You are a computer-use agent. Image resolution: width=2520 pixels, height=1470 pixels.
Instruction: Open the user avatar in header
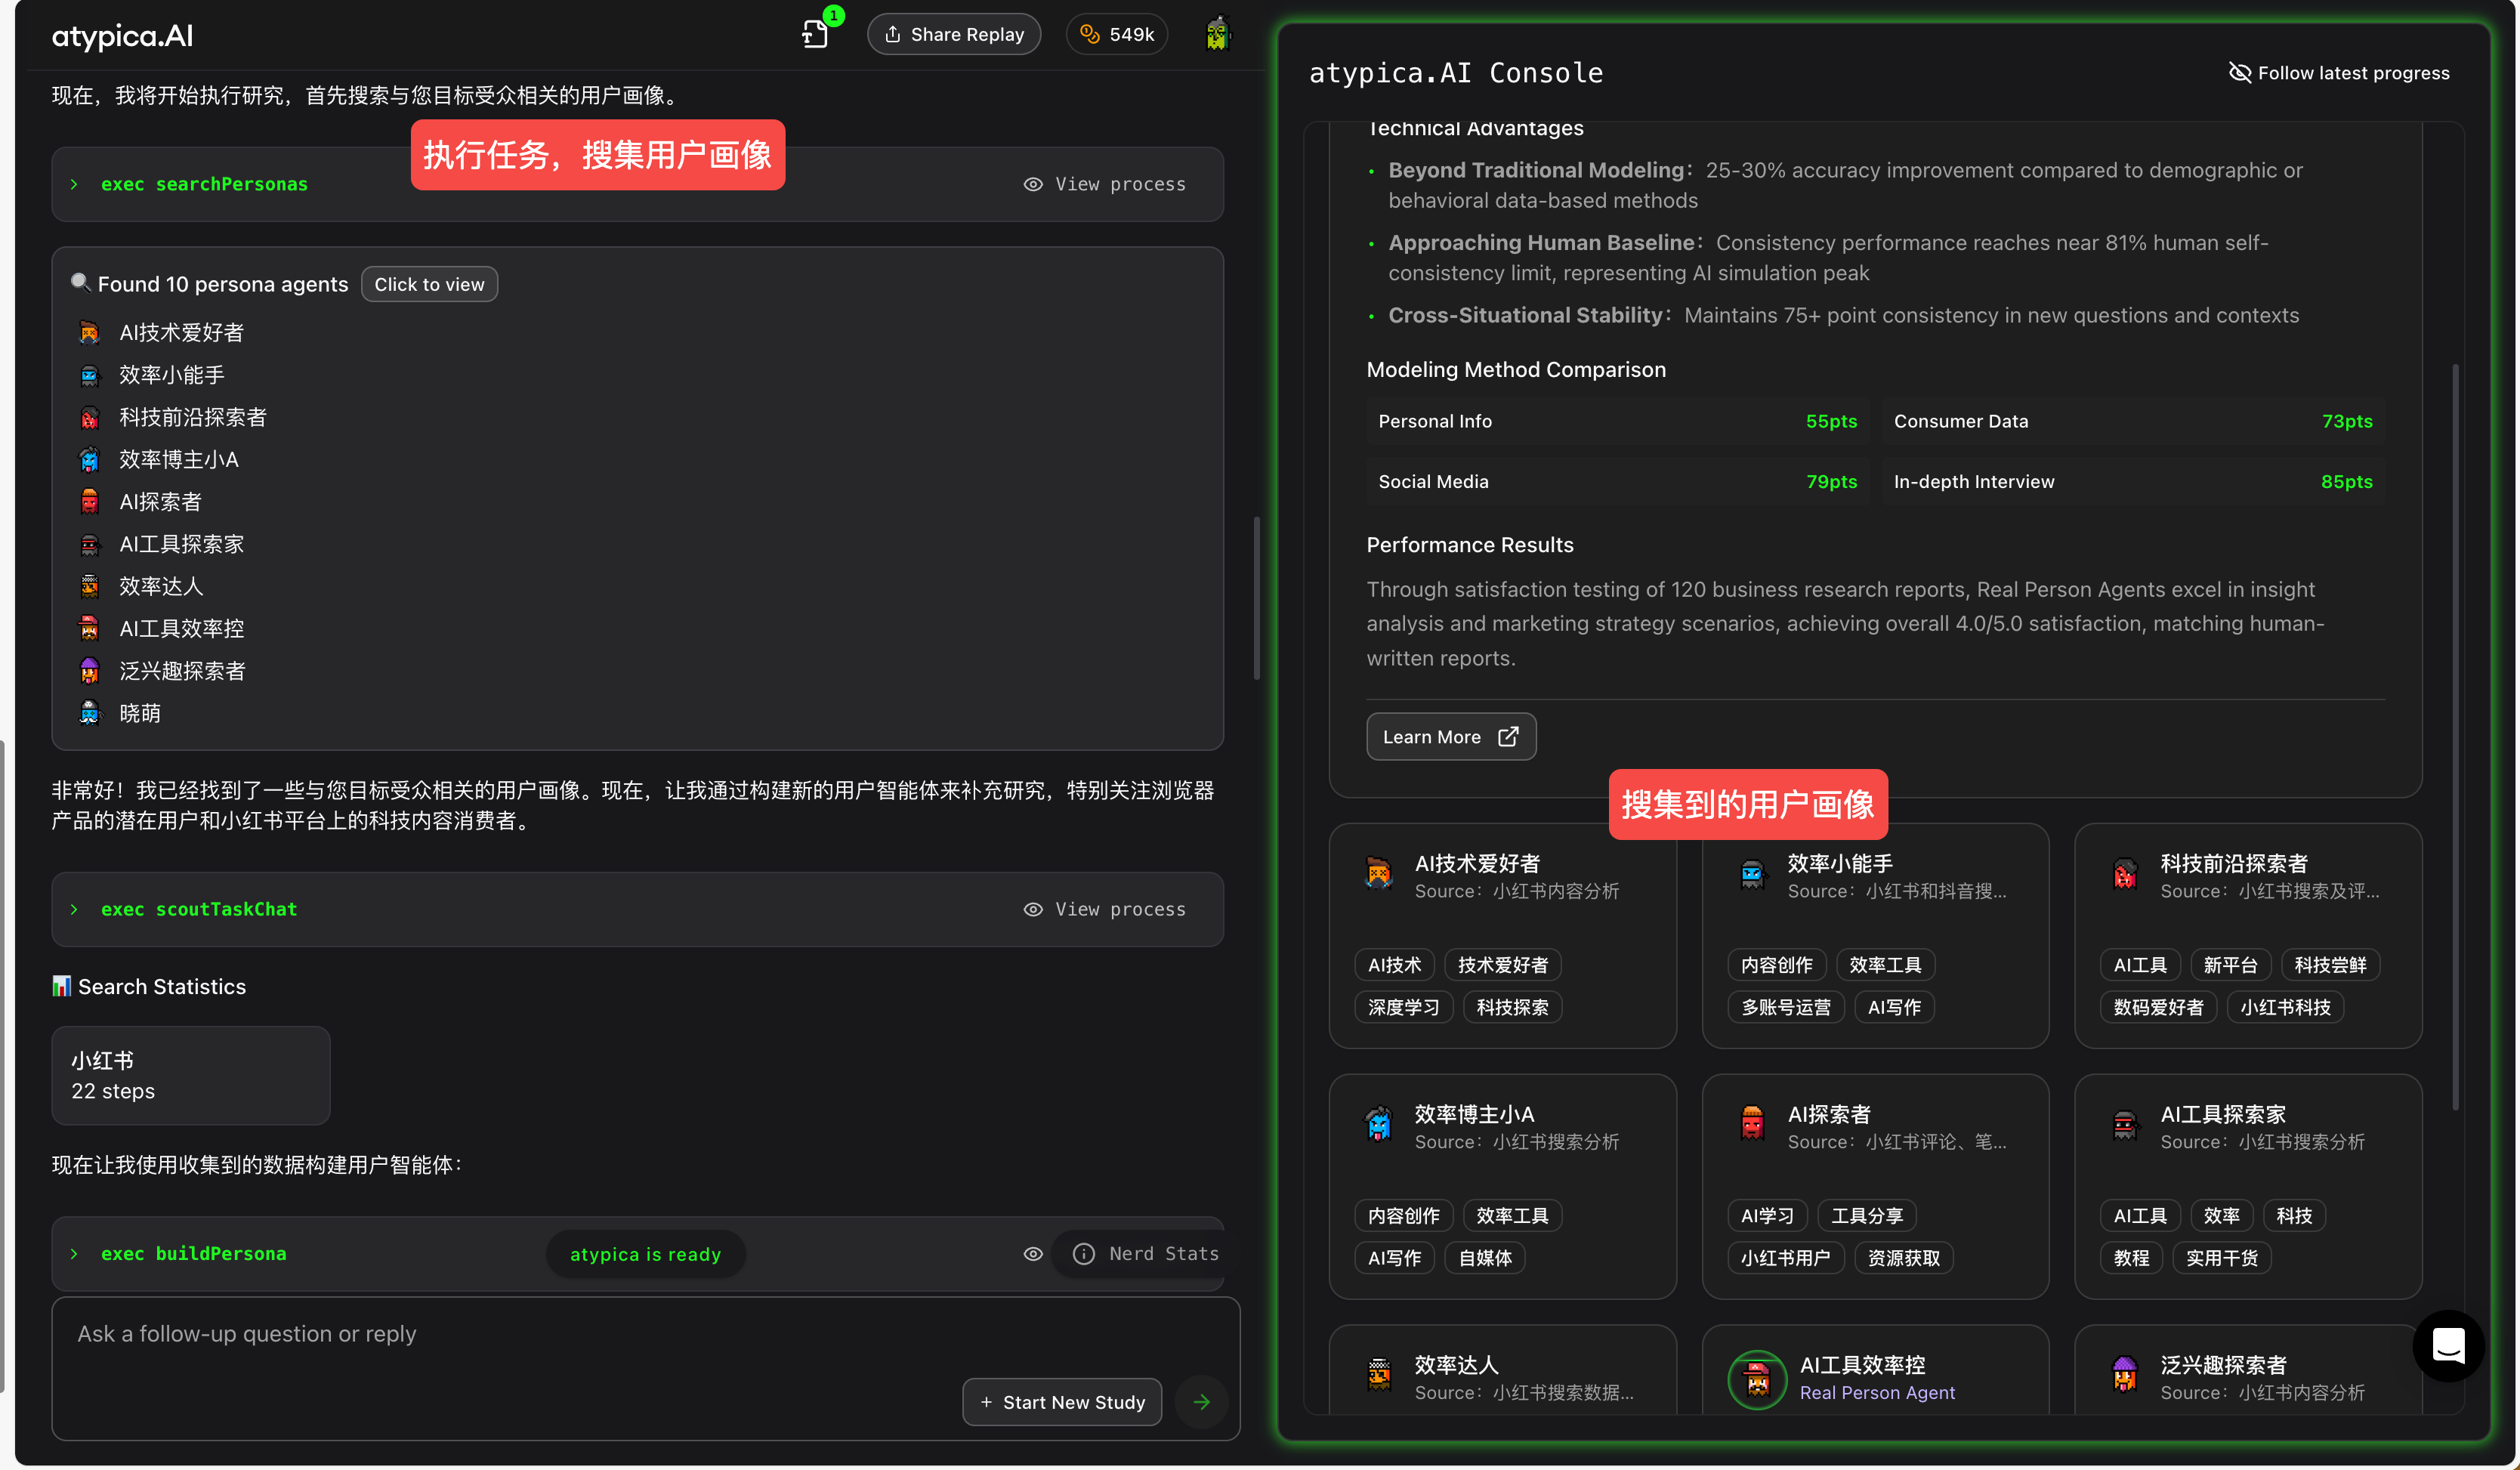(x=1217, y=34)
